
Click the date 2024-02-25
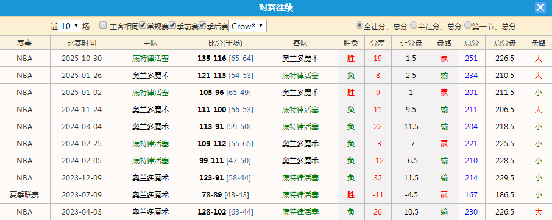click(82, 144)
